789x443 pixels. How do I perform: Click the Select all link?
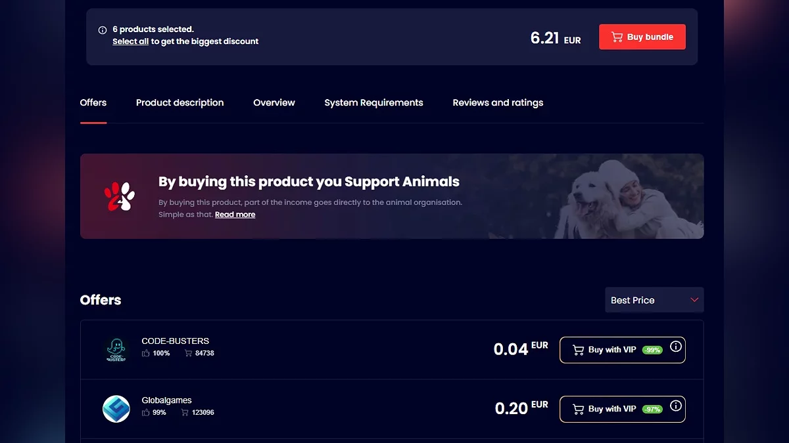pyautogui.click(x=130, y=41)
